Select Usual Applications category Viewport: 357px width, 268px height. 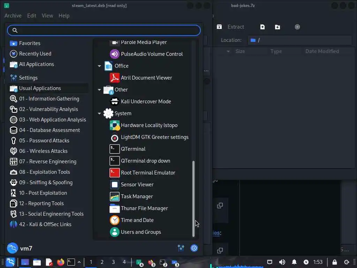click(49, 88)
